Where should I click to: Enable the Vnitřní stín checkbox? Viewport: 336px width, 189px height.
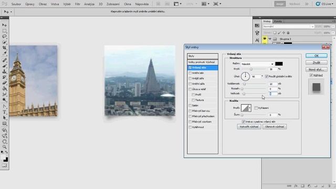pyautogui.click(x=190, y=73)
